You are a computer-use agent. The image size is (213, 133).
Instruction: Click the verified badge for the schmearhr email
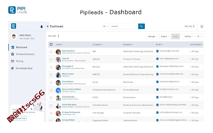[x=157, y=89]
